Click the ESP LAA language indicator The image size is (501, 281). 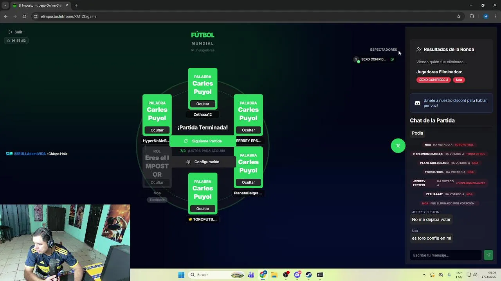tap(459, 275)
